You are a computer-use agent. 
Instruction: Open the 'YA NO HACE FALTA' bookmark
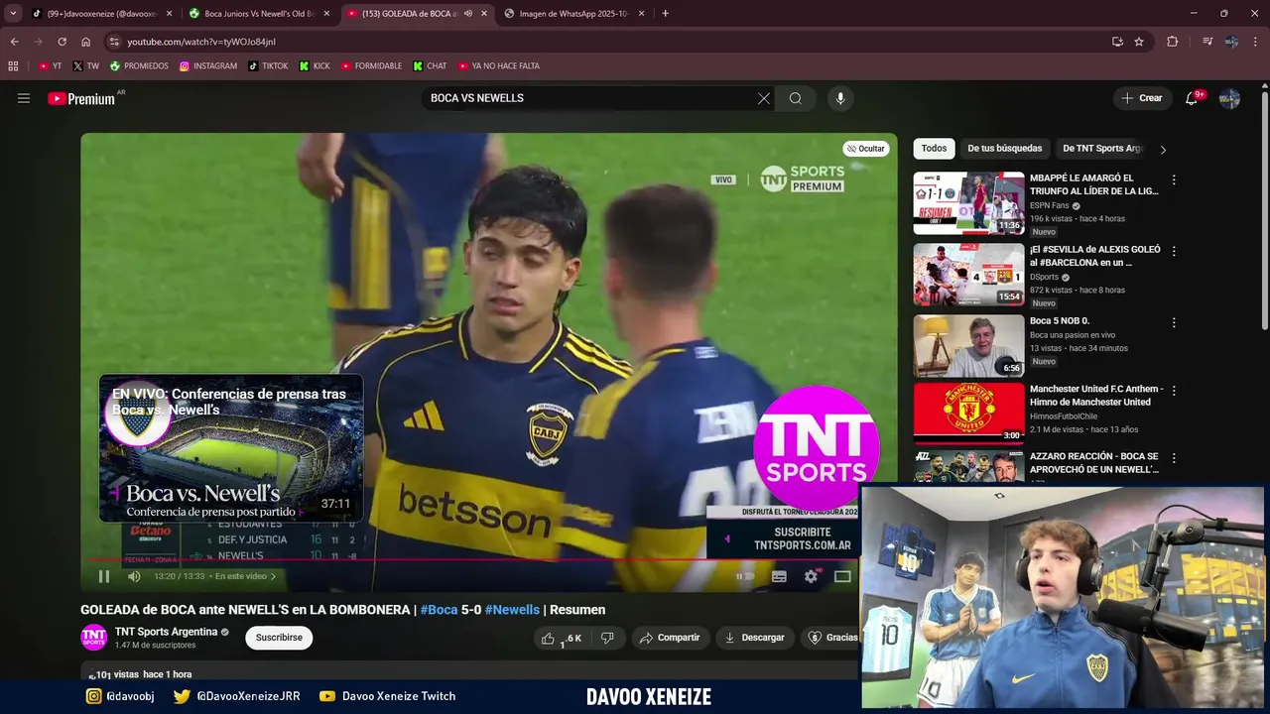[499, 66]
